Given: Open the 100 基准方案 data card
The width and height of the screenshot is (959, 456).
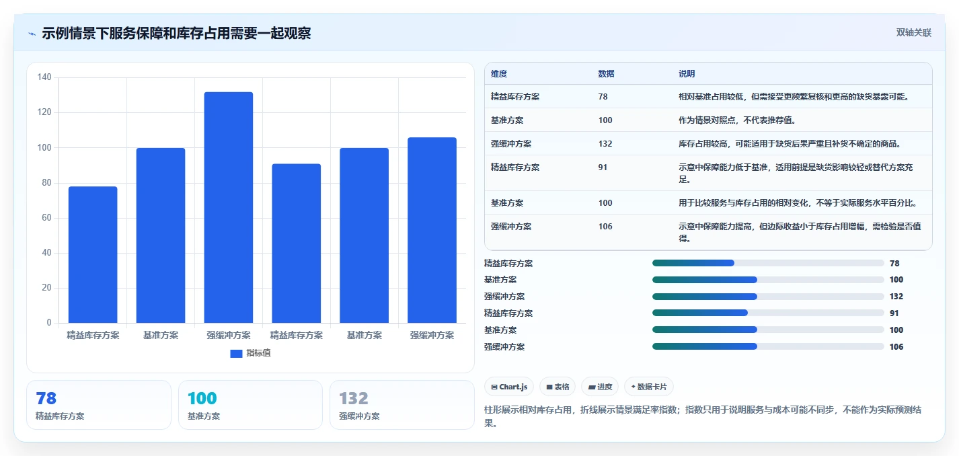Looking at the screenshot, I should tap(250, 405).
